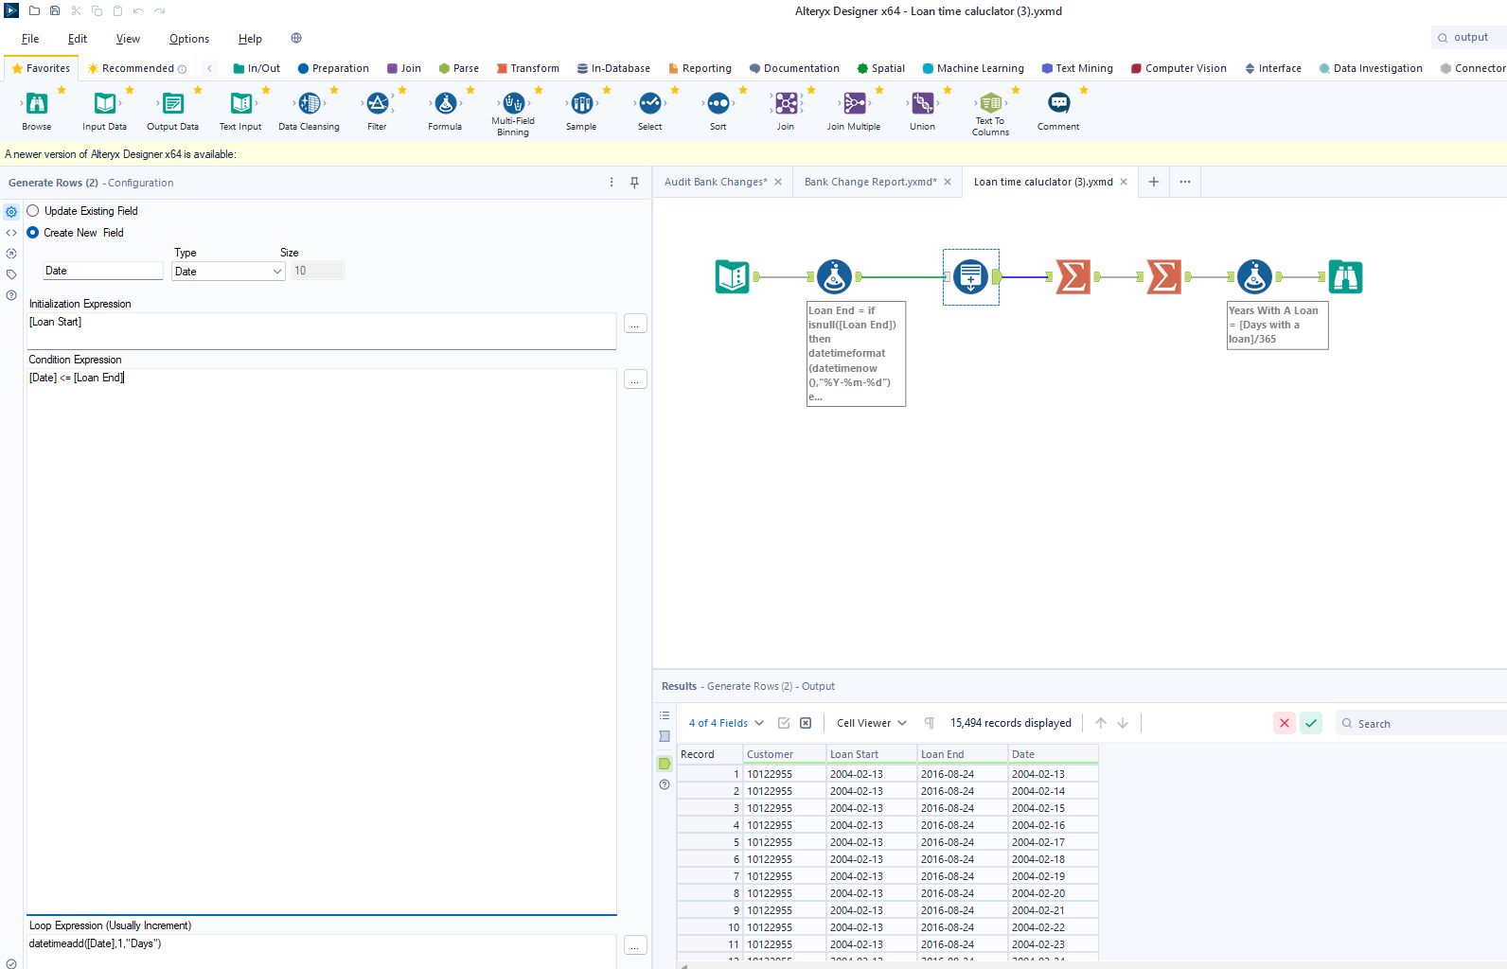Click the new field name input box
The image size is (1507, 969).
[102, 272]
